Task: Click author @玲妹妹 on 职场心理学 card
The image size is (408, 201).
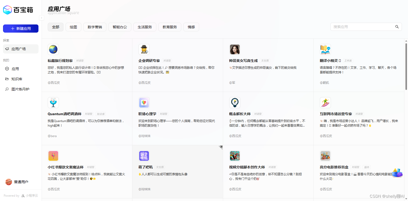Action: coord(145,136)
